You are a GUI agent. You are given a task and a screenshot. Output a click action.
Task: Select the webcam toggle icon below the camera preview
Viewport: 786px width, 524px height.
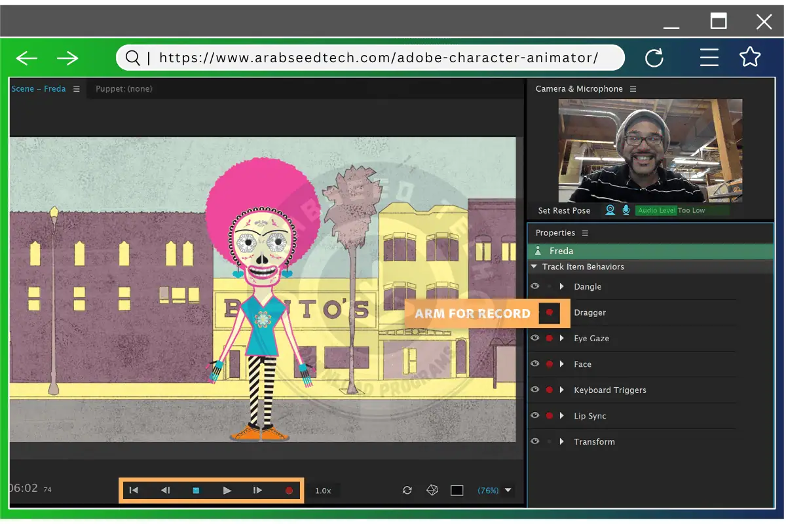pyautogui.click(x=610, y=210)
